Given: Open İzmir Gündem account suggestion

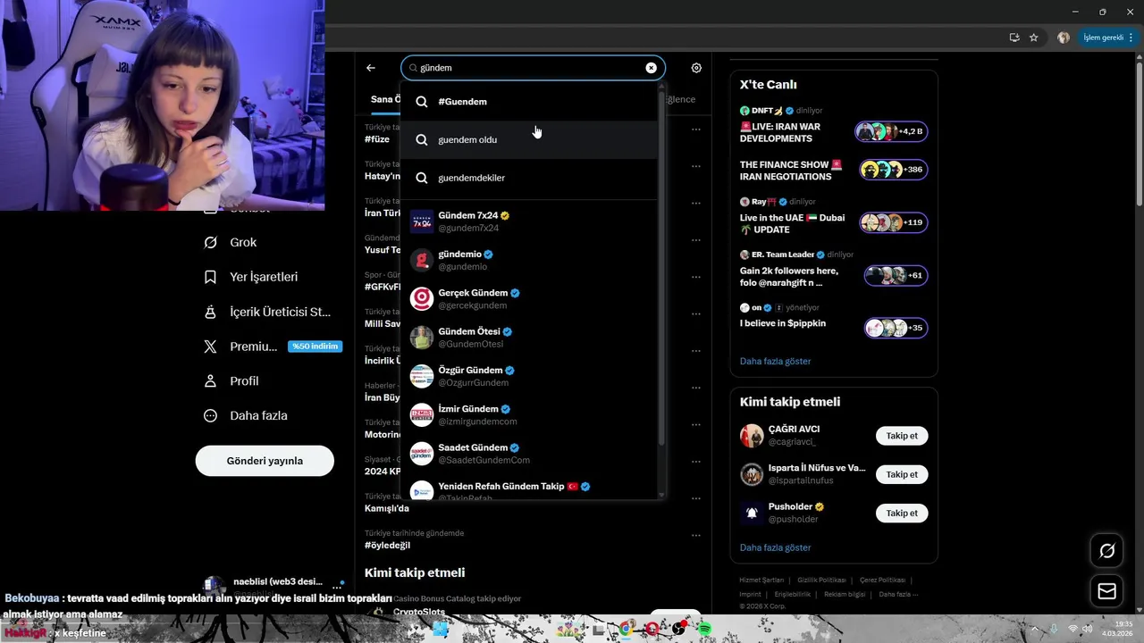Looking at the screenshot, I should pyautogui.click(x=529, y=414).
